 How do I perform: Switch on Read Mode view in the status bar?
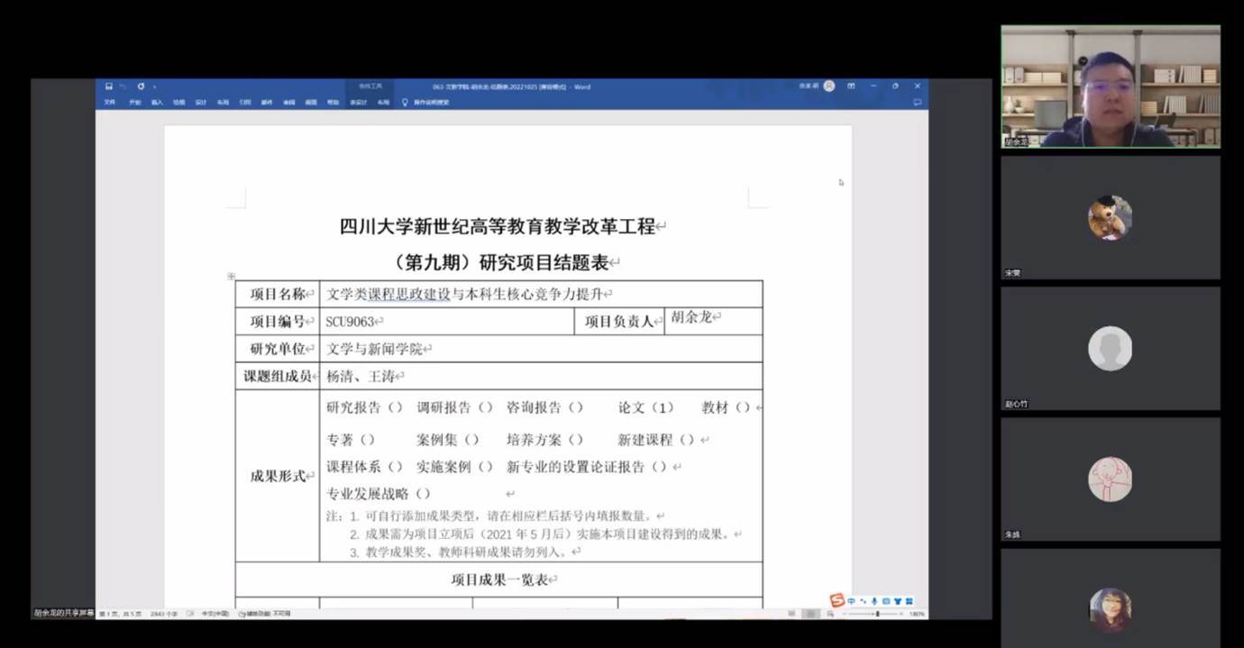[x=791, y=614]
